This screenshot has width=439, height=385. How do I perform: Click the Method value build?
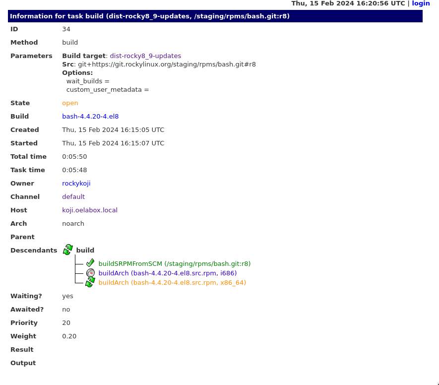point(70,43)
